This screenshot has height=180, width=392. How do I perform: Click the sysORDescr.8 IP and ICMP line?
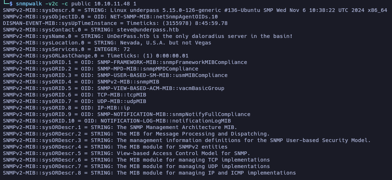click(x=149, y=173)
